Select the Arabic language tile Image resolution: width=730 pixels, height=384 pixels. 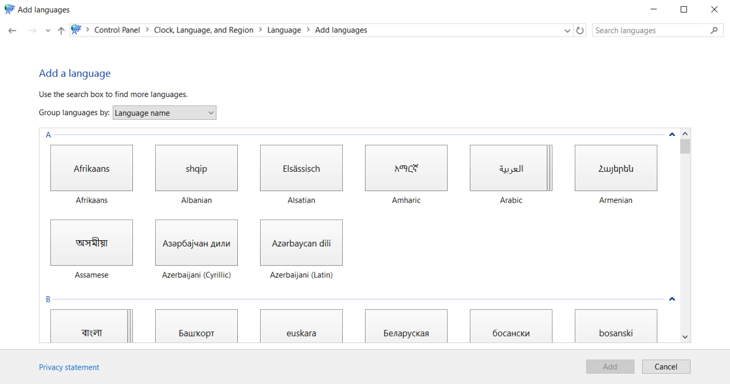click(512, 168)
